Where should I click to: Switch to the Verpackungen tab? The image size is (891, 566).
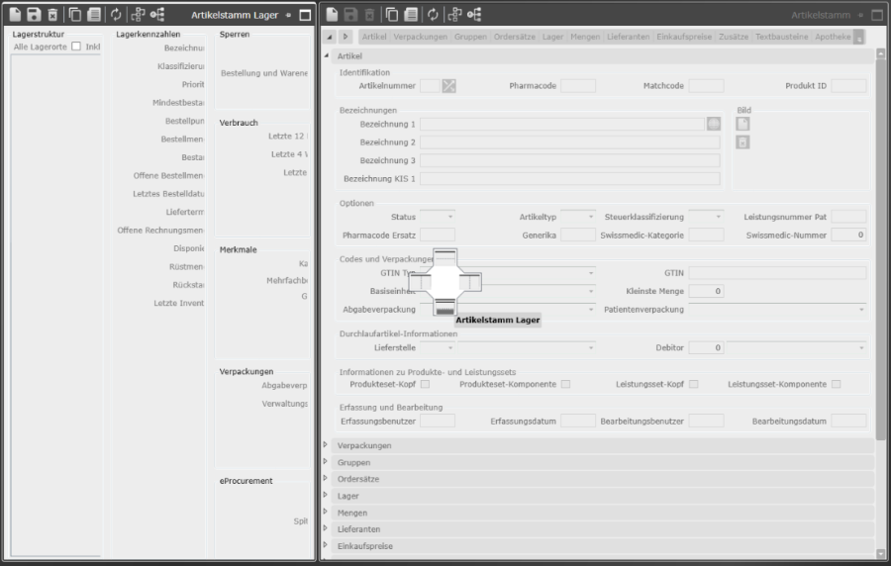coord(421,37)
